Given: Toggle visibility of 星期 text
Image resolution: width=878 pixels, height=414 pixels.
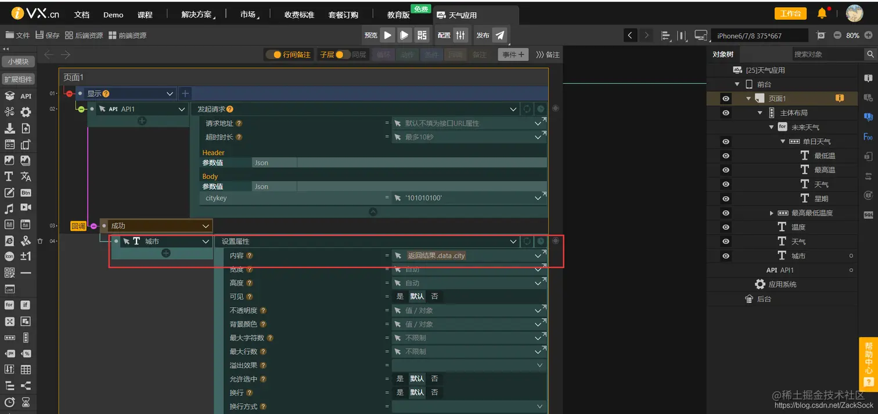Looking at the screenshot, I should click(726, 199).
